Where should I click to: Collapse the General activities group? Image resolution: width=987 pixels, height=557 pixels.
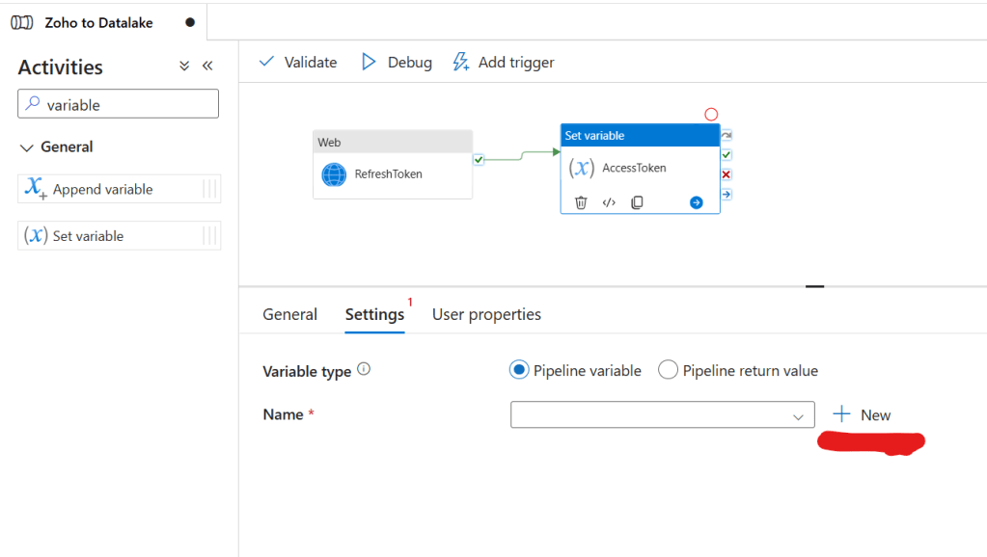[x=27, y=147]
